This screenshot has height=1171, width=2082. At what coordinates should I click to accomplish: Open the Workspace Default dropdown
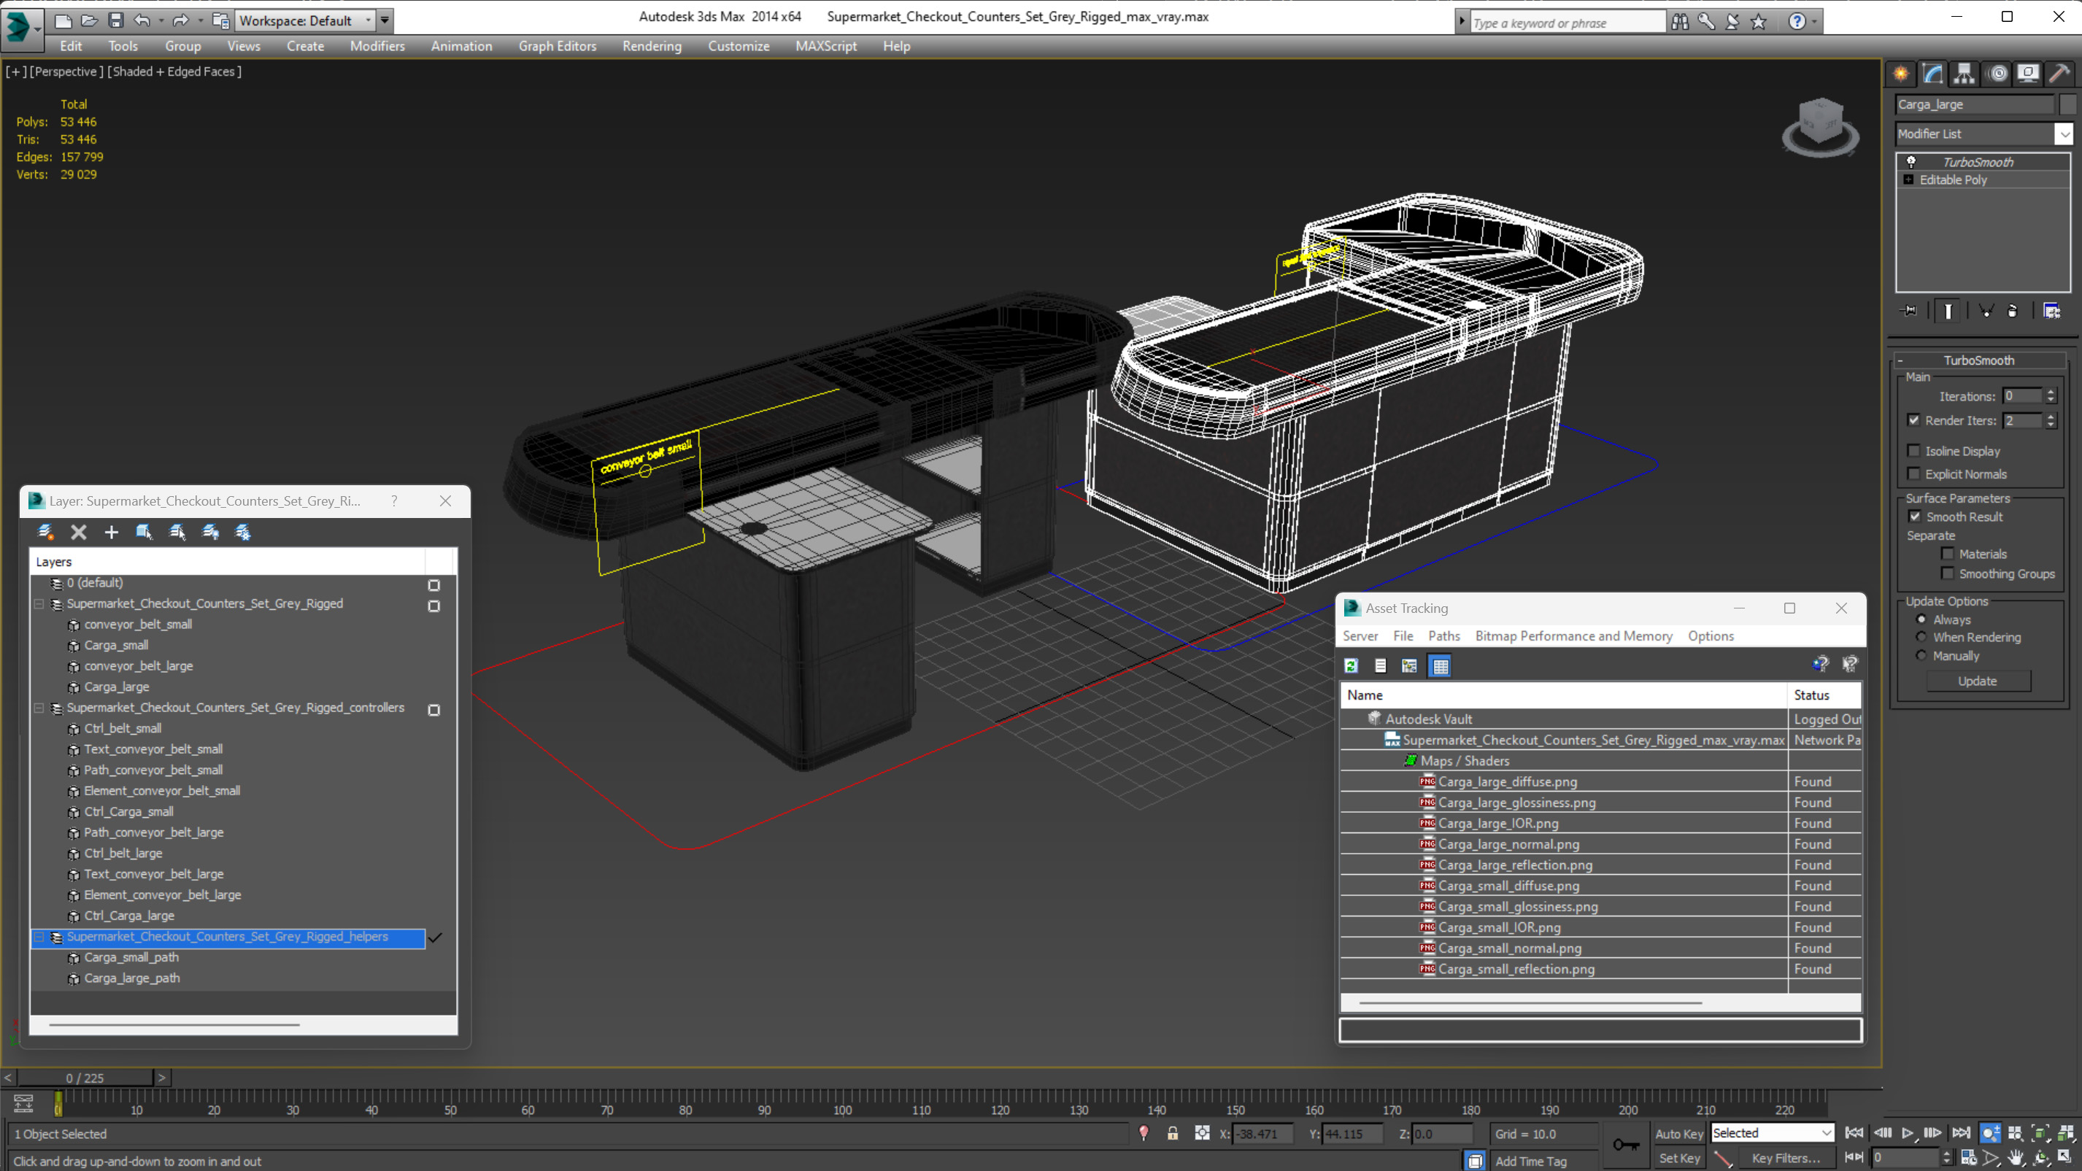point(305,20)
